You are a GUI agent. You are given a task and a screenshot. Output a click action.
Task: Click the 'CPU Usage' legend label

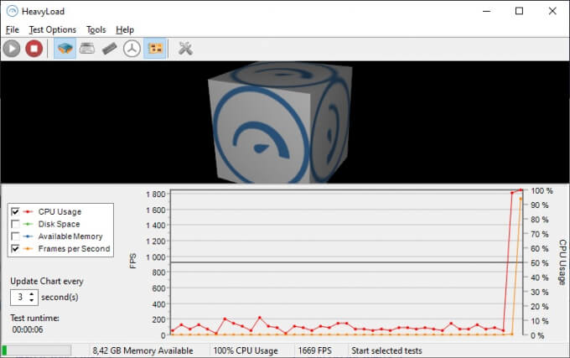[60, 211]
